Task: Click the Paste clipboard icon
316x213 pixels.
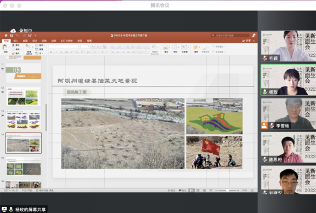Action: coord(5,48)
